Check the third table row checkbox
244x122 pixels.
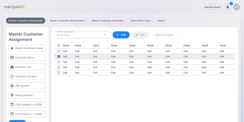59,62
